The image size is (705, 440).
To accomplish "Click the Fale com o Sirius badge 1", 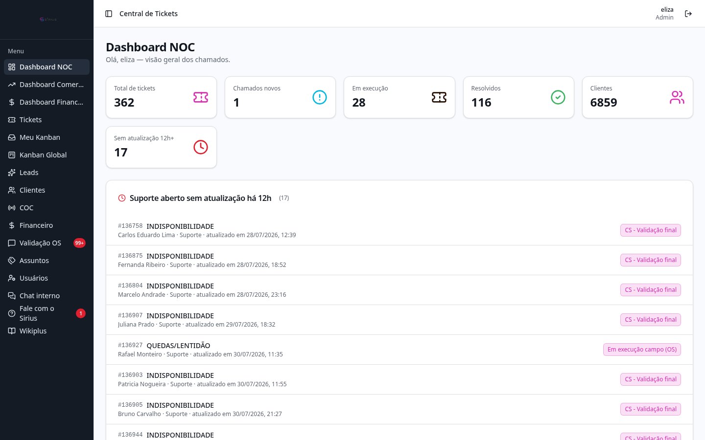I will (x=81, y=313).
